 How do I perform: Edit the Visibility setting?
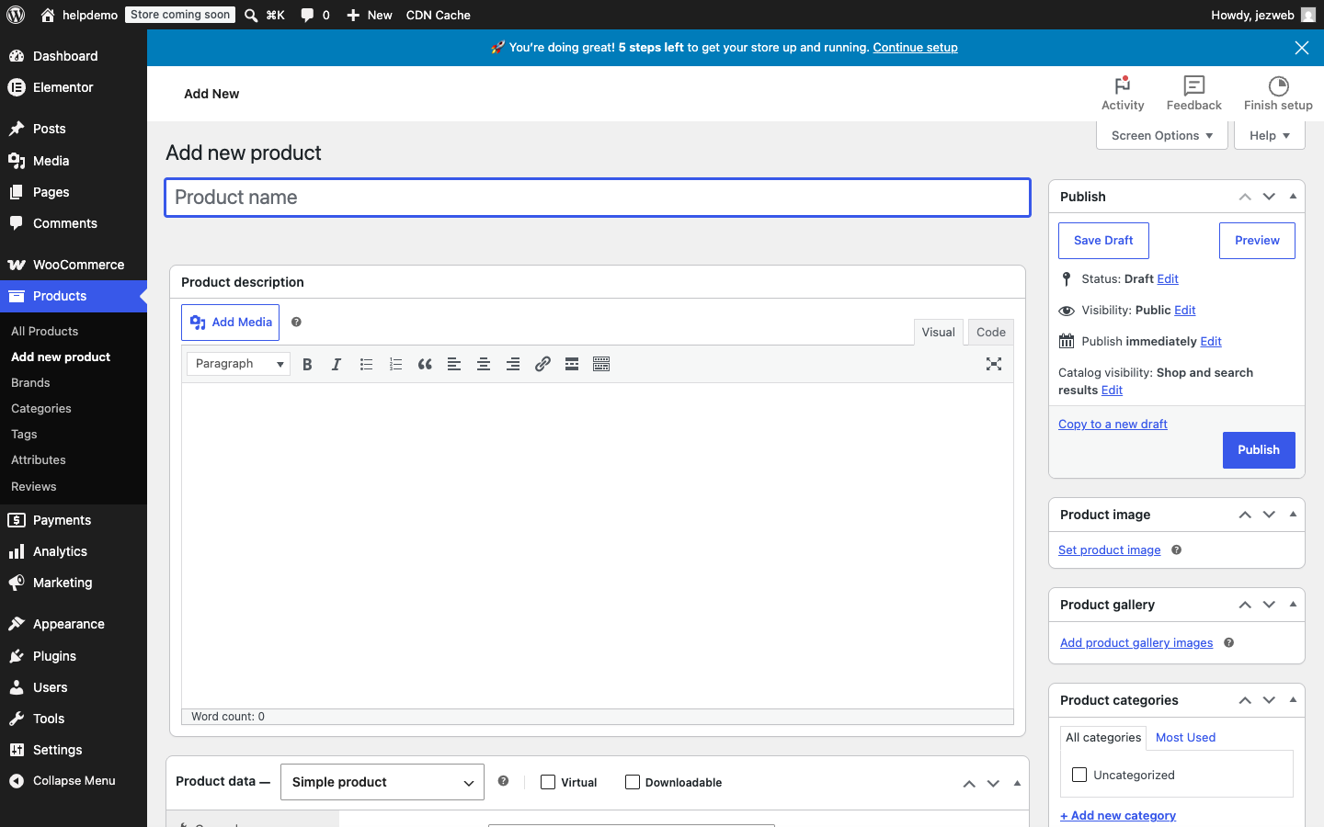[1185, 311]
